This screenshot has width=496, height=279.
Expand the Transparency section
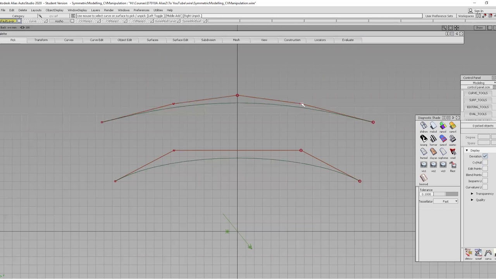[x=472, y=194]
